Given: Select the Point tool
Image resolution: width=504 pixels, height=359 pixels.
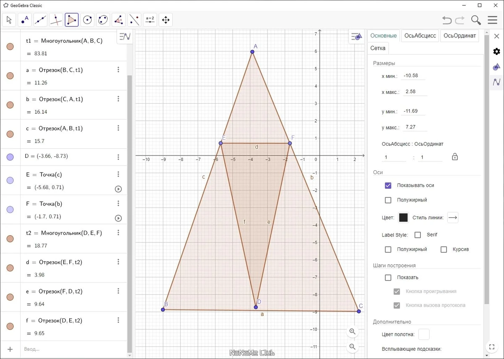Looking at the screenshot, I should pos(25,20).
